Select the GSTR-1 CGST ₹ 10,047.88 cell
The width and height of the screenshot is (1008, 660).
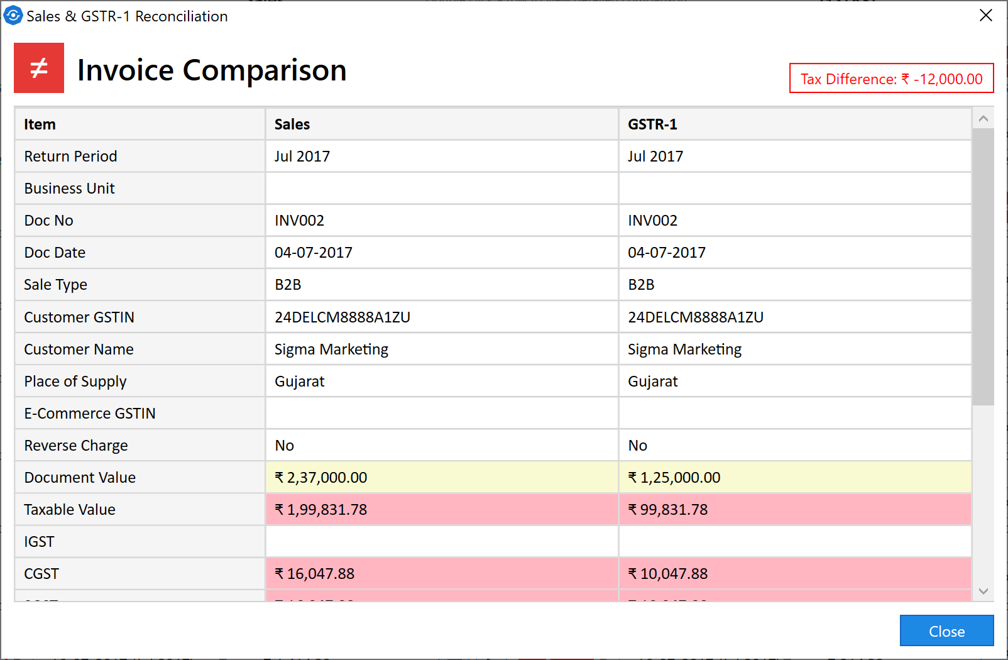794,574
